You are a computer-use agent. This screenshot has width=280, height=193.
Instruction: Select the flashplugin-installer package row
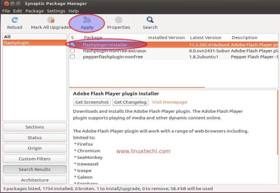pos(174,44)
